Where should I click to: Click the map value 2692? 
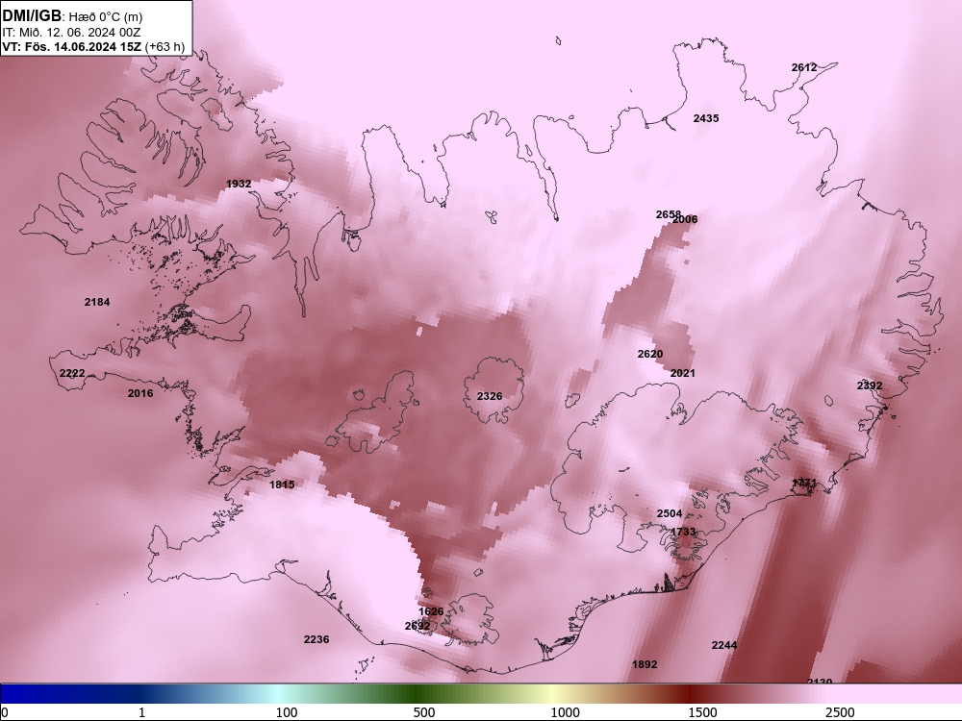click(x=418, y=626)
